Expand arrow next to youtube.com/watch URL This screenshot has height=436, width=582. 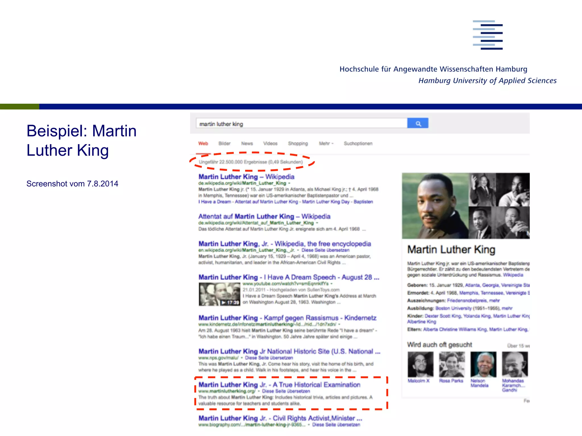pos(332,284)
